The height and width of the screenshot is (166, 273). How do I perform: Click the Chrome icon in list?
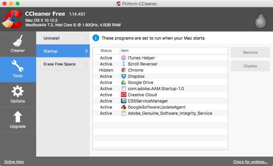124,70
